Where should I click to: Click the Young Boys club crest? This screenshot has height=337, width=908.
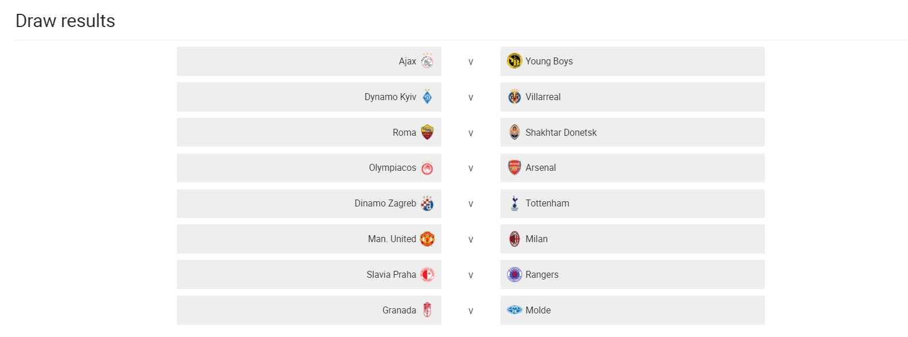(514, 60)
